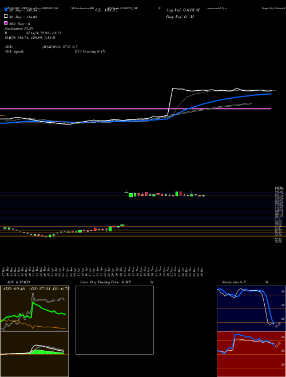Open the blue Stochastics chart panel
Image resolution: width=286 pixels, height=377 pixels.
(x=251, y=308)
